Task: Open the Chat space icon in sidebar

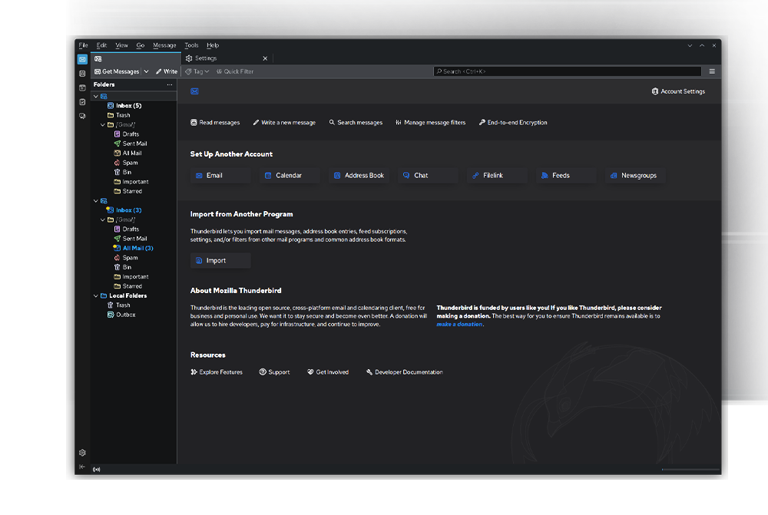Action: point(82,116)
